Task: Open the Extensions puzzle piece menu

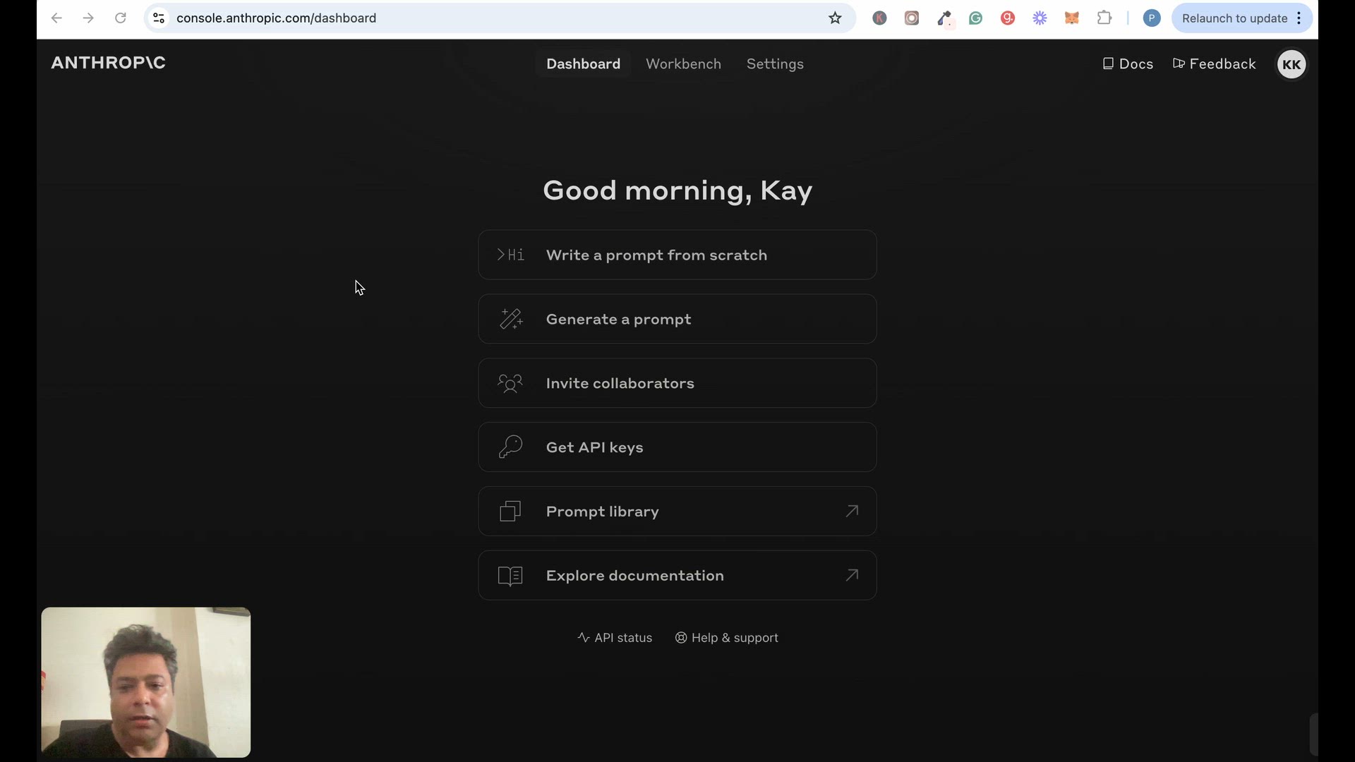Action: pyautogui.click(x=1104, y=18)
